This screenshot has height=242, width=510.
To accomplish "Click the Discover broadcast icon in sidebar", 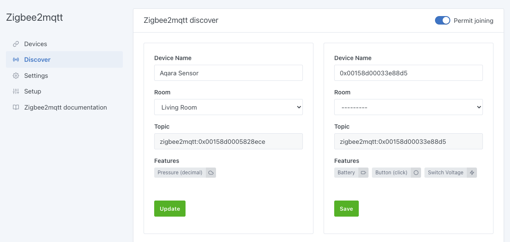I will (16, 60).
